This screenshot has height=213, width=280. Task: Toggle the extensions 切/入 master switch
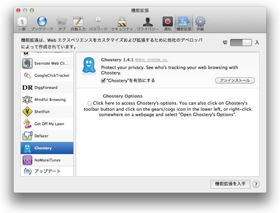click(x=241, y=43)
